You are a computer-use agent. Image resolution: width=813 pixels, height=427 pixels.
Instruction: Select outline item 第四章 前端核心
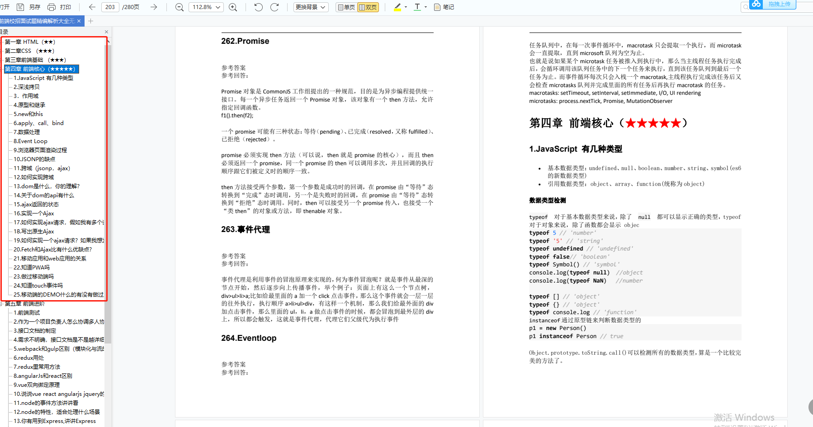[42, 69]
